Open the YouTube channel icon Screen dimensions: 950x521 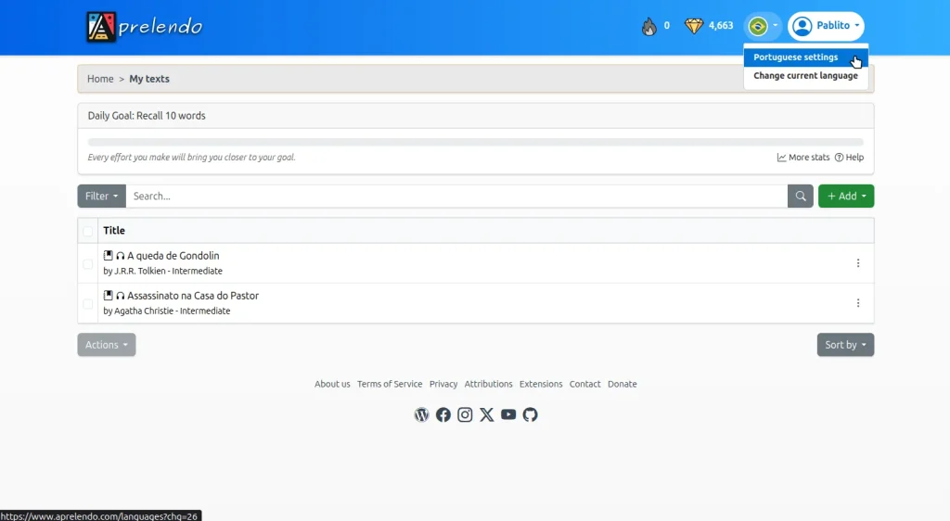click(x=508, y=414)
